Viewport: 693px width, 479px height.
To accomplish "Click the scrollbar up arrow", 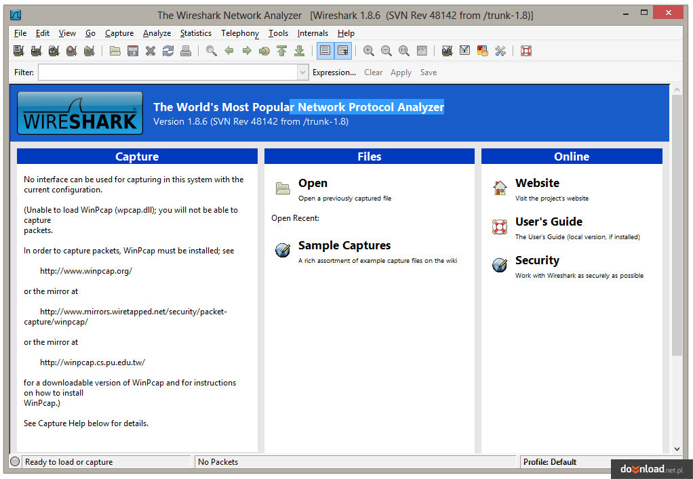I will point(677,89).
